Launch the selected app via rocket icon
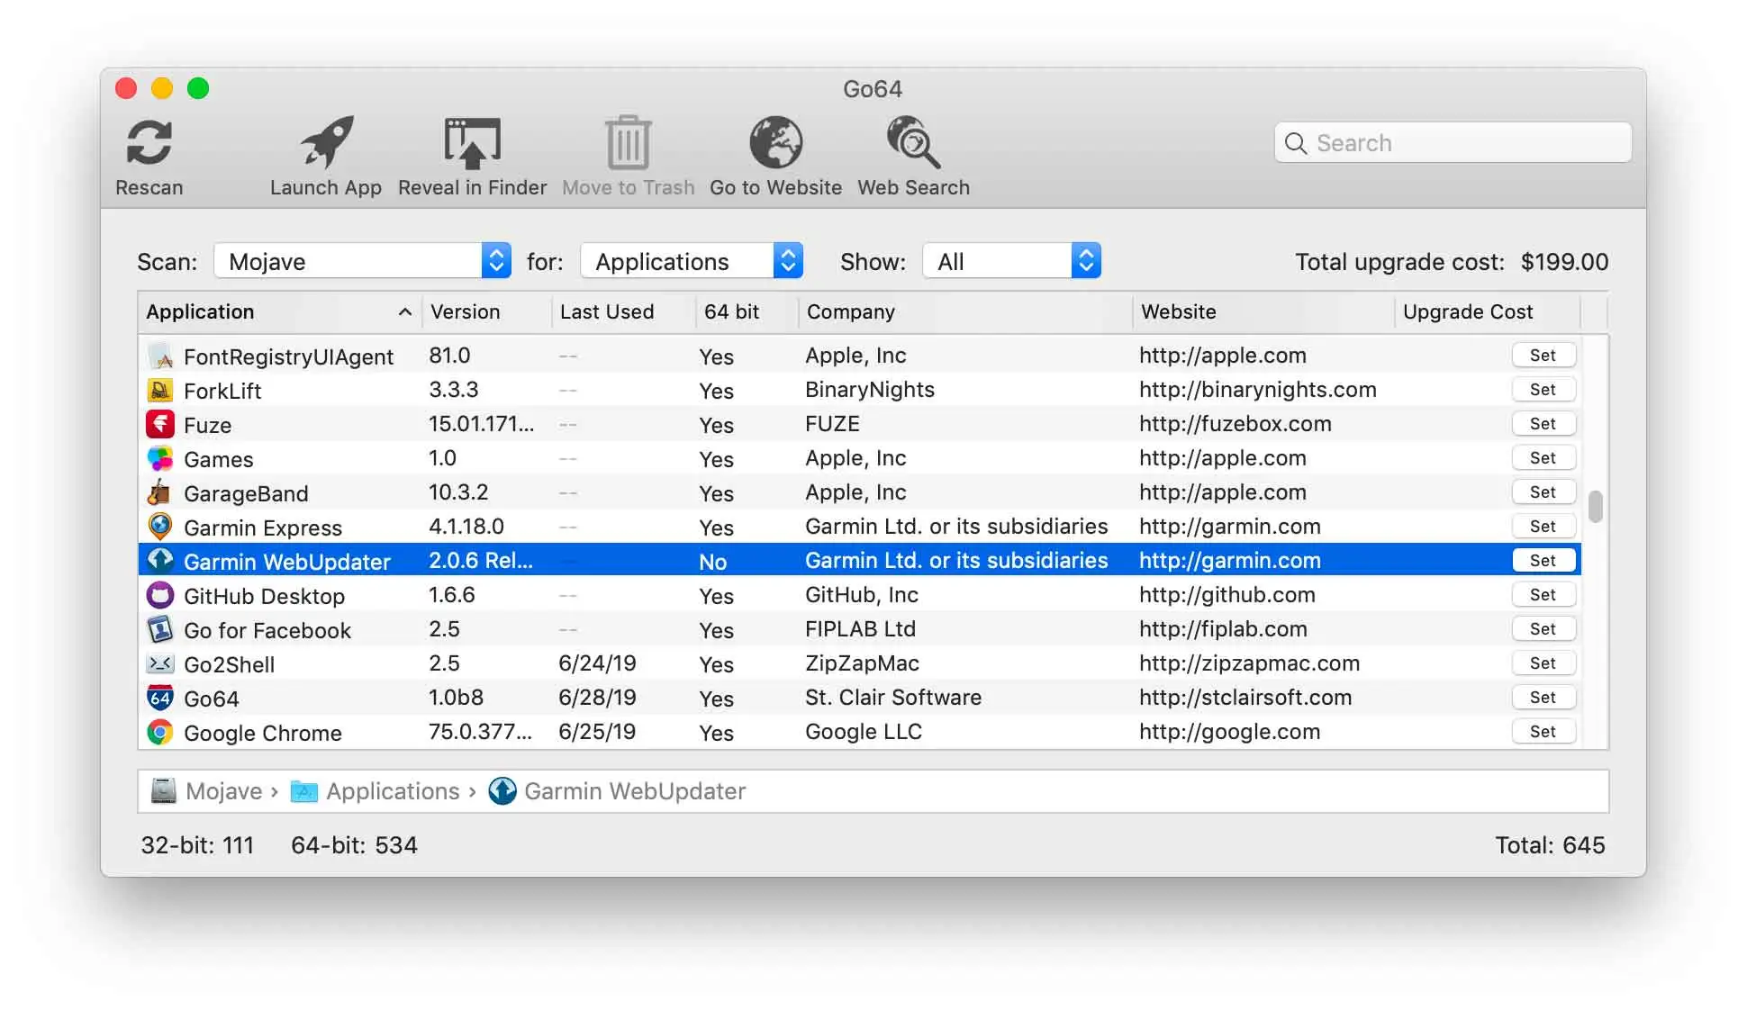Viewport: 1747px width, 1010px height. 326,142
